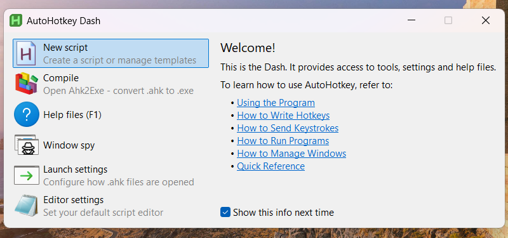Open the Quick Reference link
The width and height of the screenshot is (508, 238).
271,166
